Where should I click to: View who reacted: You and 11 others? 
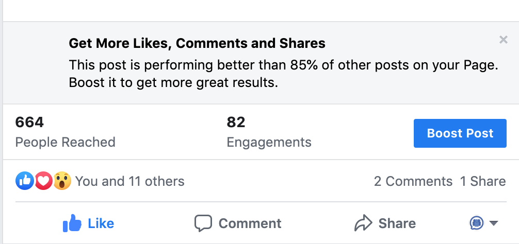pos(130,181)
